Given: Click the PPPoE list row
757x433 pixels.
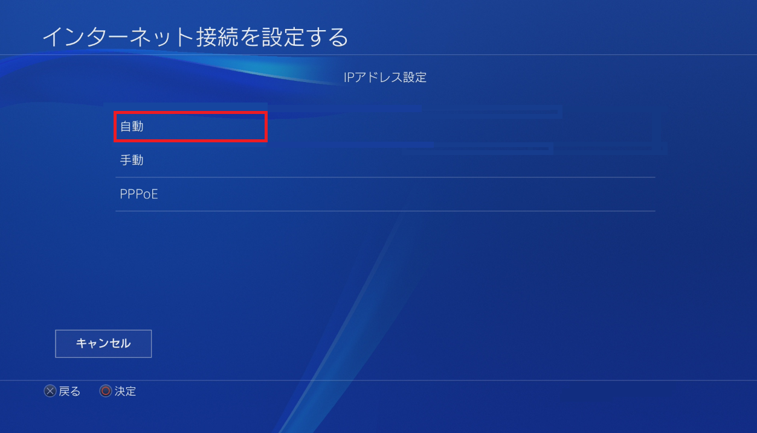Looking at the screenshot, I should [x=385, y=195].
